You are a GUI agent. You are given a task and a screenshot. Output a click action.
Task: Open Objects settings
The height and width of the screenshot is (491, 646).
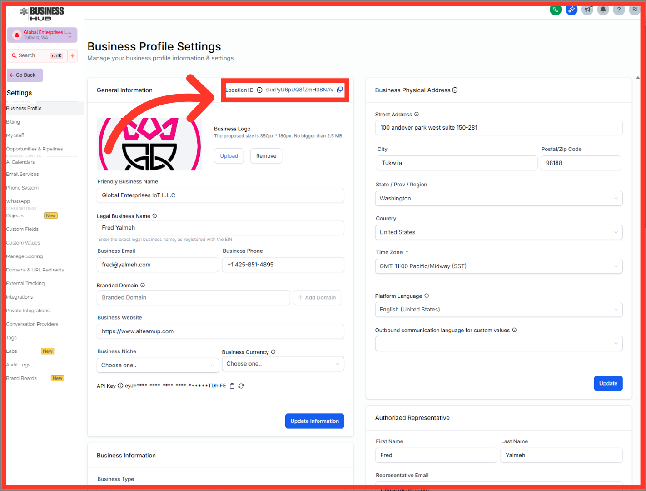(x=15, y=215)
